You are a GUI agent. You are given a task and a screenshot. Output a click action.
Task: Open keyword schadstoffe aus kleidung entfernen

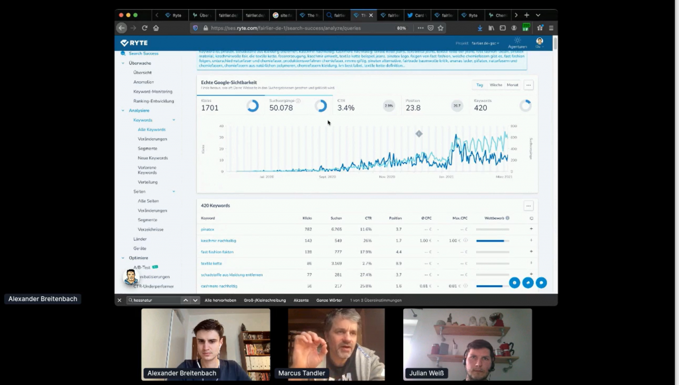click(231, 275)
